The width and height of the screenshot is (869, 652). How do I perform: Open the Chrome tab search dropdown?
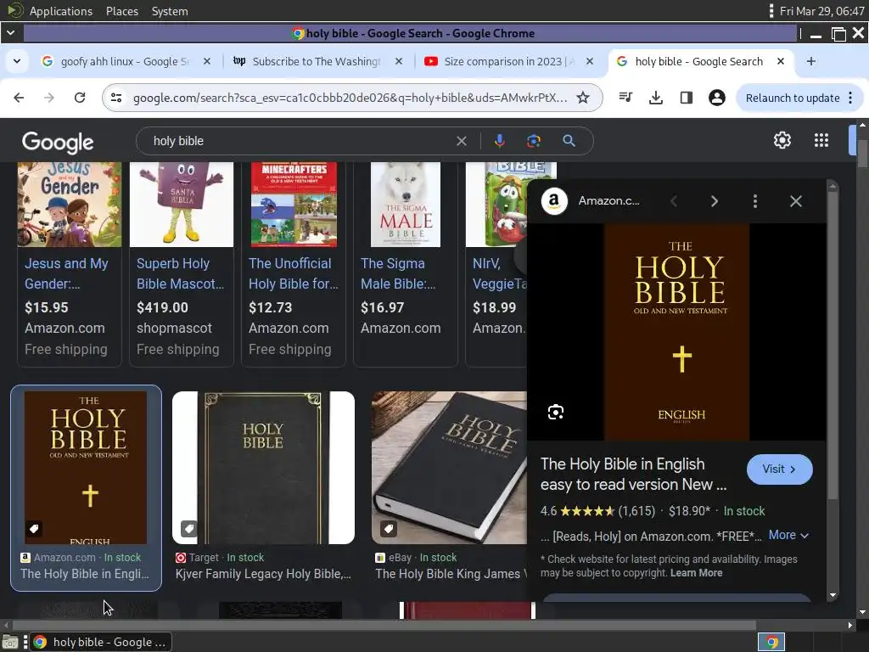tap(17, 61)
